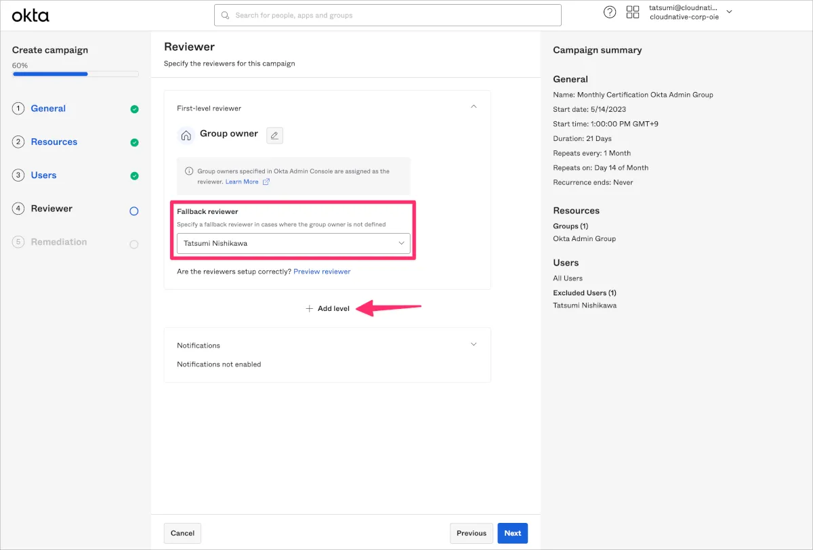Open the Fallback reviewer dropdown
The height and width of the screenshot is (550, 813).
(x=293, y=243)
